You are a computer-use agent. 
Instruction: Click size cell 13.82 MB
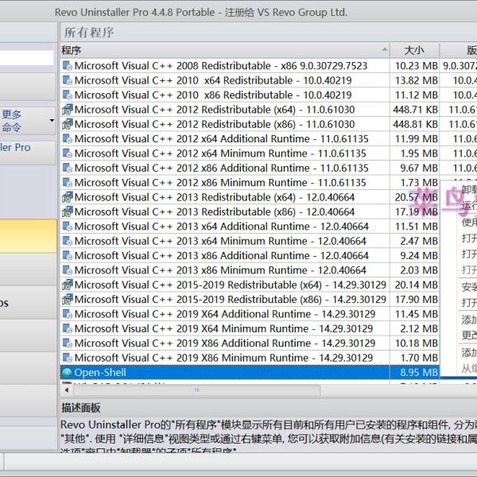(x=416, y=80)
